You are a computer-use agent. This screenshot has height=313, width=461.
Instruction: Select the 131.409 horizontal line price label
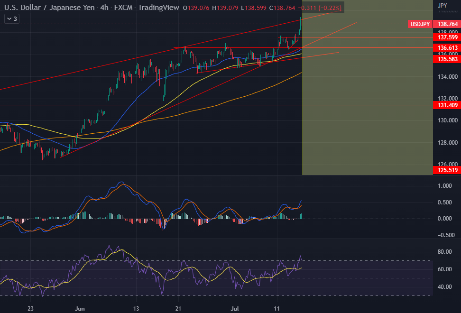pyautogui.click(x=447, y=105)
